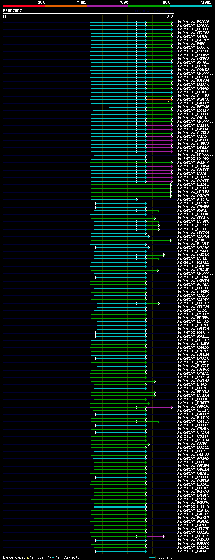Select hit label UniRef100_C4IZQ5

click(x=193, y=40)
